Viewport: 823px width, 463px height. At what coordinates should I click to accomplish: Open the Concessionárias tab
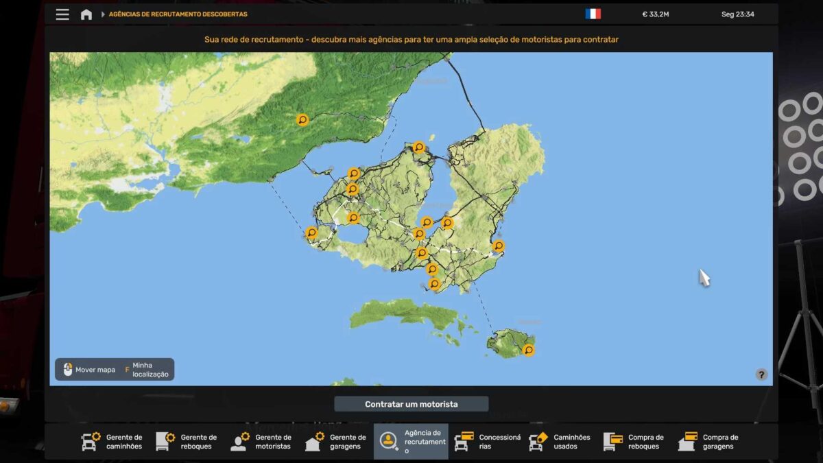click(x=486, y=442)
